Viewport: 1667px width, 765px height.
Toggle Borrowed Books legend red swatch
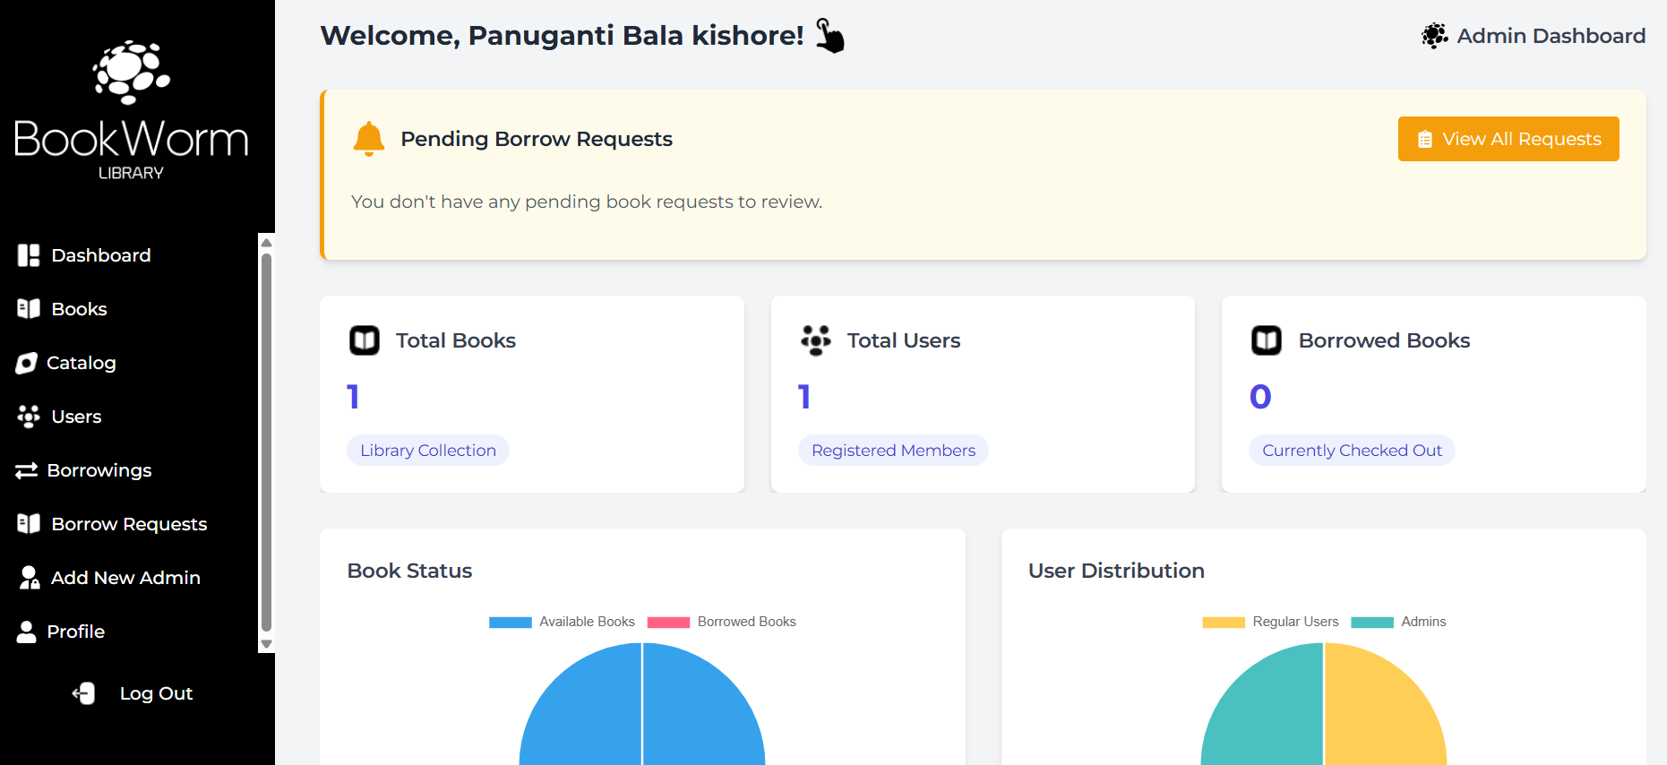668,623
